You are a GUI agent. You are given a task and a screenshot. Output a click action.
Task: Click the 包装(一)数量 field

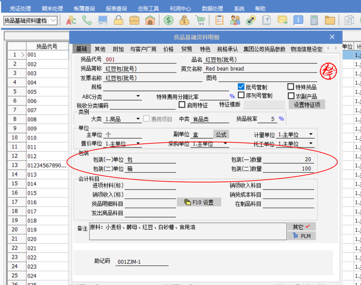click(x=288, y=160)
